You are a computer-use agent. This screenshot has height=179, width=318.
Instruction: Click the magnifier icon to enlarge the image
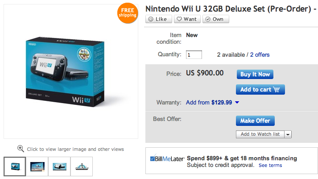(x=21, y=149)
